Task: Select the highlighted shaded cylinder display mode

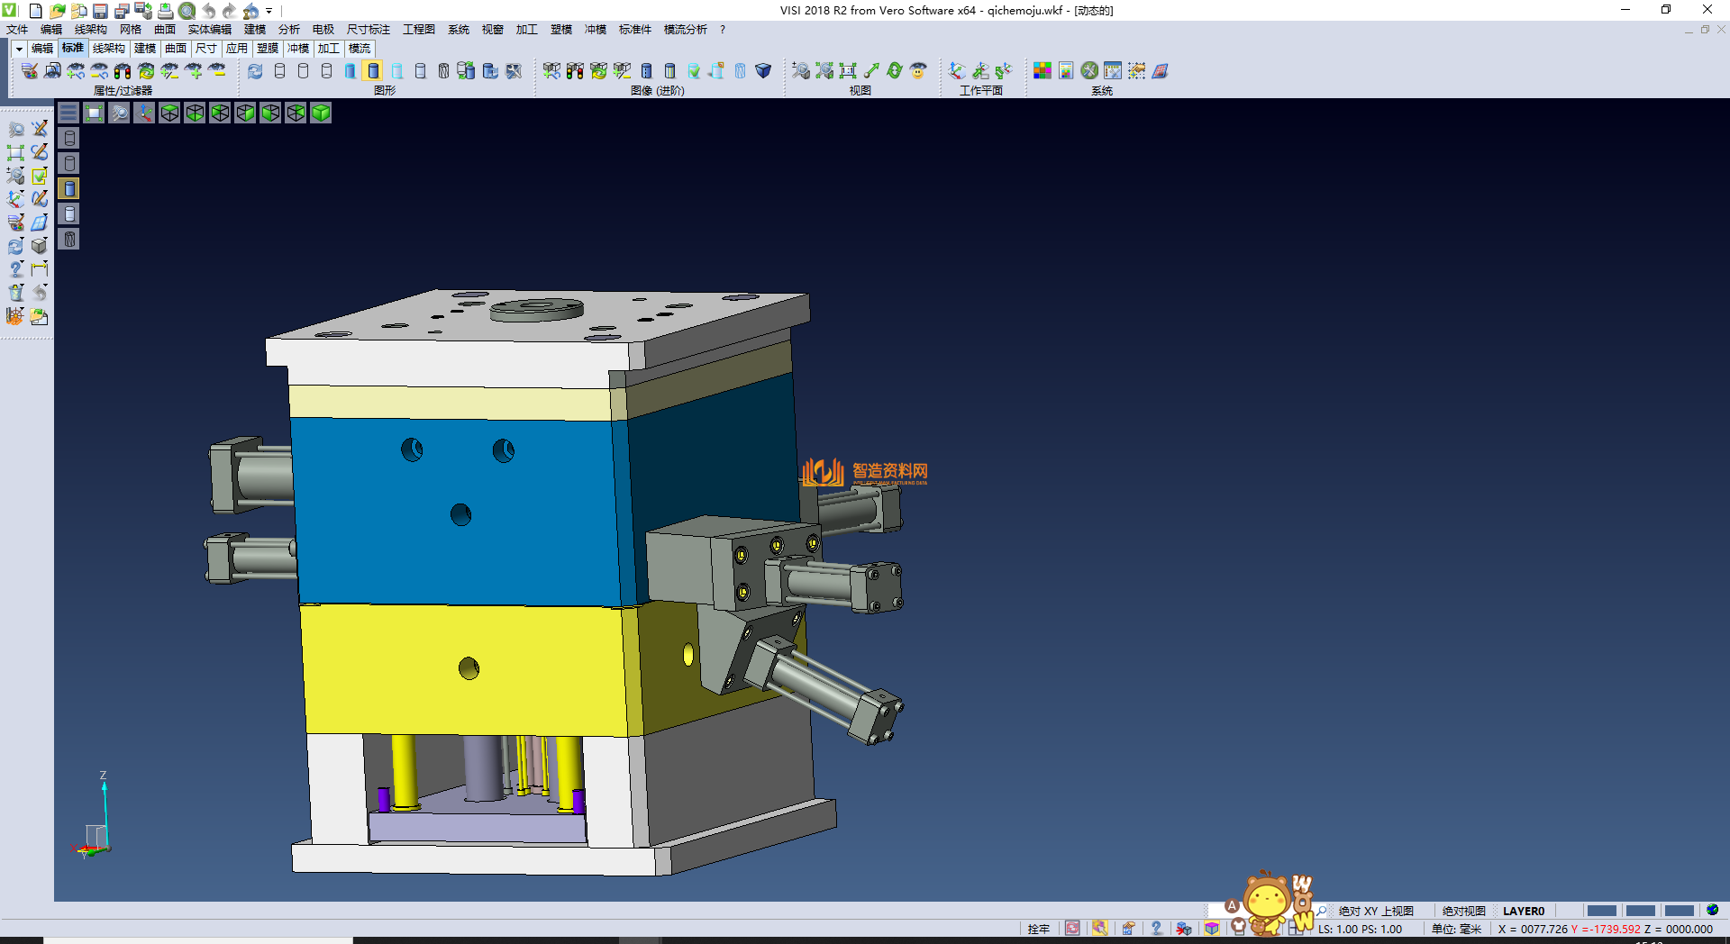Action: pyautogui.click(x=373, y=71)
